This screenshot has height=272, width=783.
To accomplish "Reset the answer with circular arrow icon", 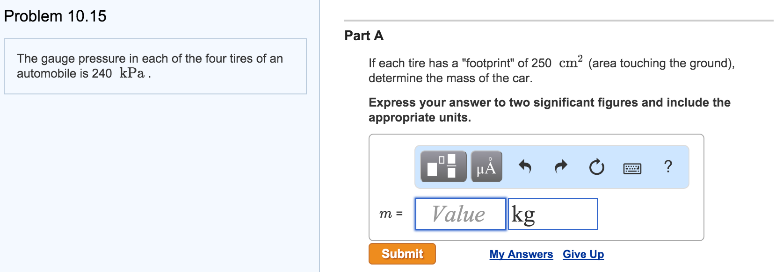I will [596, 166].
